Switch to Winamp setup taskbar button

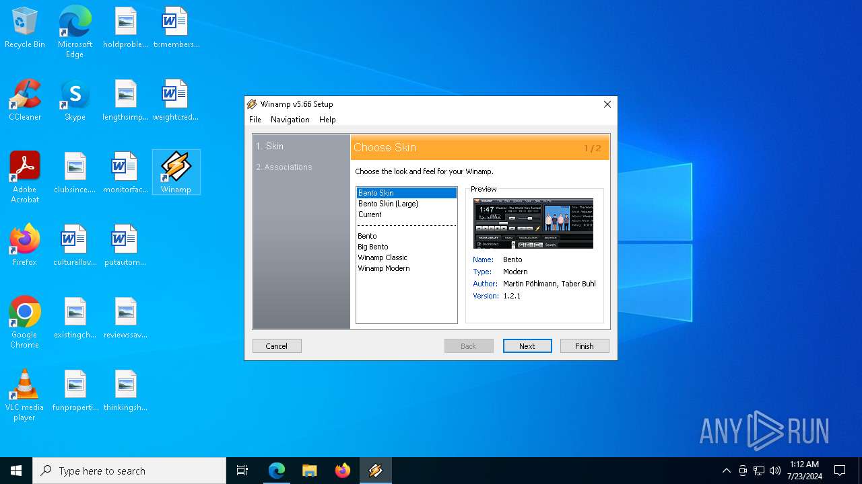tap(376, 471)
